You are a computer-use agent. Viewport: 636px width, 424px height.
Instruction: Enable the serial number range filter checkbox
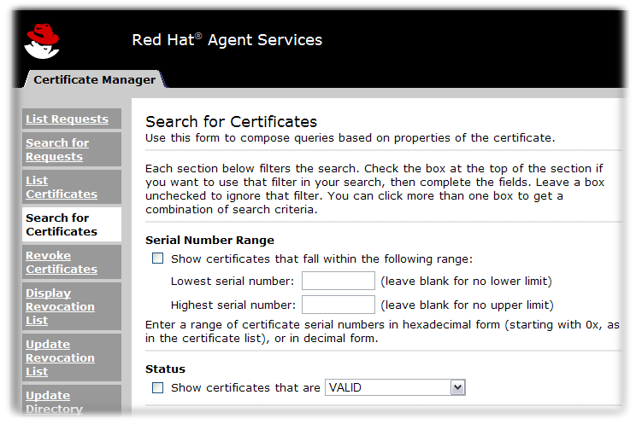coord(157,258)
